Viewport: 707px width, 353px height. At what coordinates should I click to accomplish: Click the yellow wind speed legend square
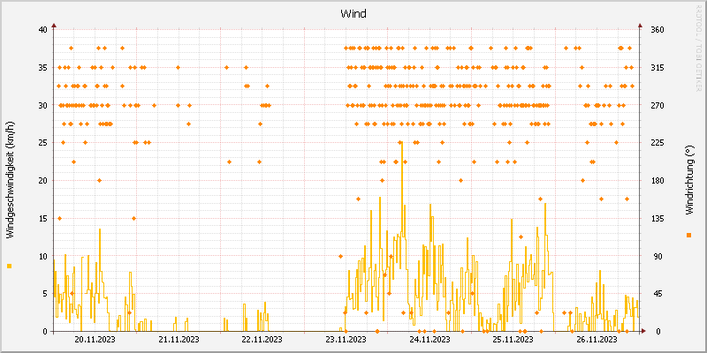point(10,267)
